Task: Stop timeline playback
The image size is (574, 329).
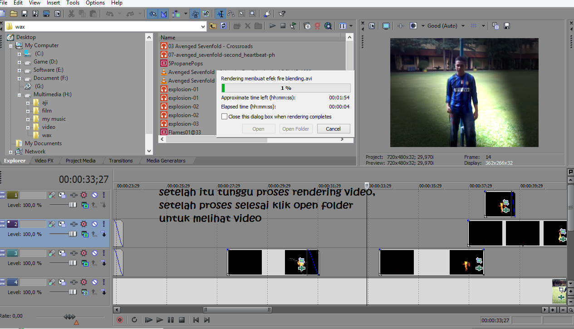Action: point(182,320)
